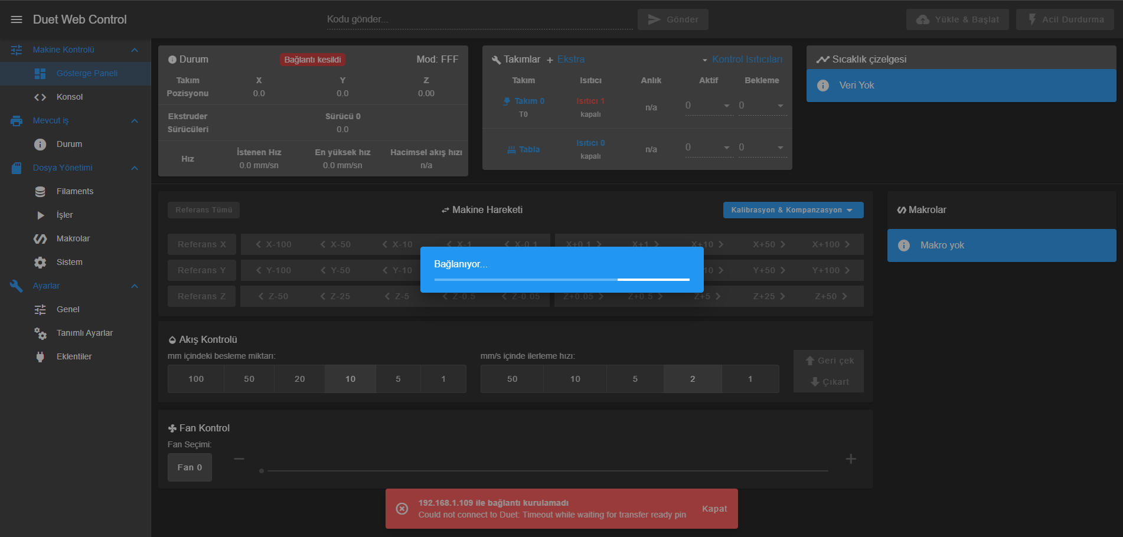Collapse the Dosya Yönetimi section
1123x537 pixels.
tap(135, 168)
